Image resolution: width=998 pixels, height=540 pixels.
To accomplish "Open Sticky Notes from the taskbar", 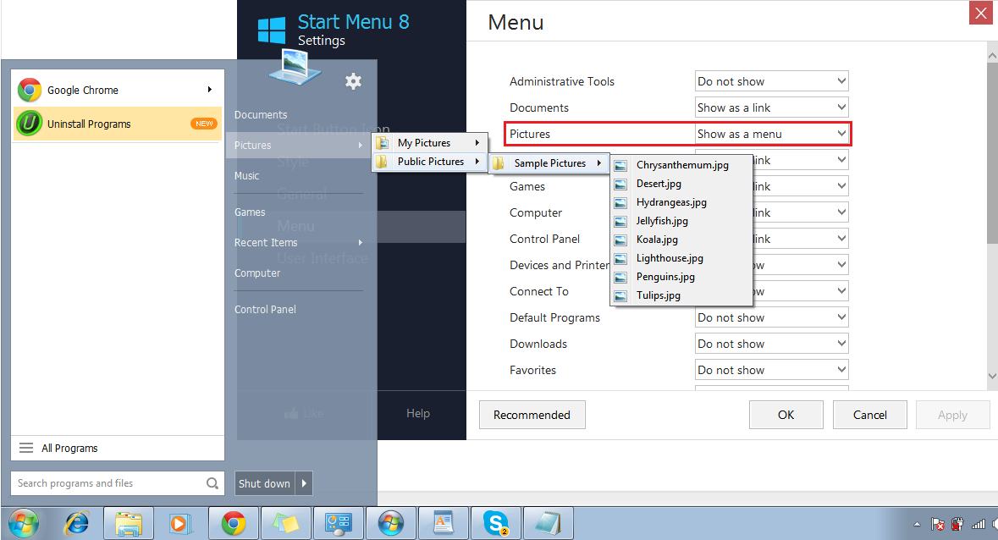I will click(286, 523).
